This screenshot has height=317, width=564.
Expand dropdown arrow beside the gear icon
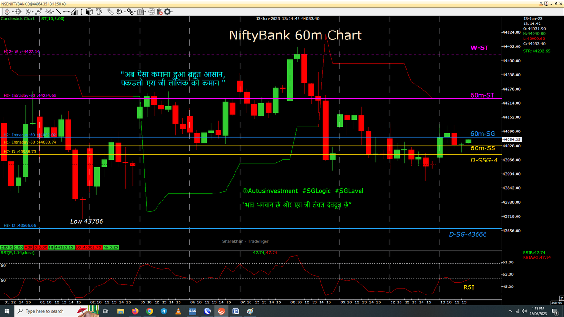click(172, 12)
